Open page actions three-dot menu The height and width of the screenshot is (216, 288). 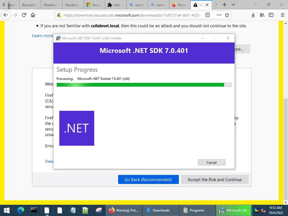coord(219,15)
